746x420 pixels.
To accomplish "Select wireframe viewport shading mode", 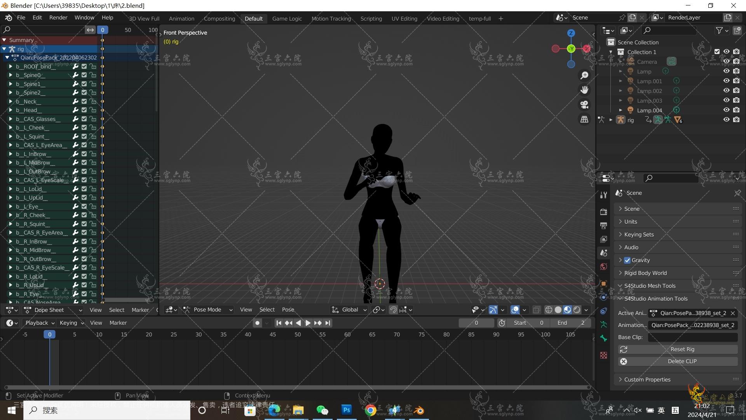I will [x=549, y=310].
